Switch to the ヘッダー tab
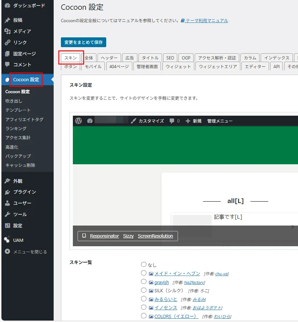Viewport: 298px width, 322px height. click(x=109, y=58)
